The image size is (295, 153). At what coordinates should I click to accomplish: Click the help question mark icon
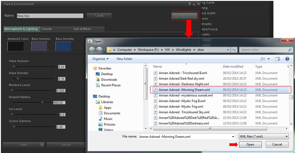click(x=189, y=4)
